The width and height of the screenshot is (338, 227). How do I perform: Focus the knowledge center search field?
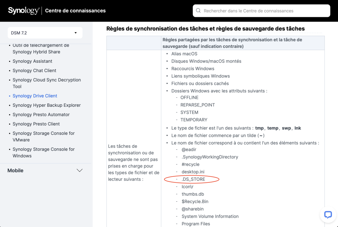[261, 11]
